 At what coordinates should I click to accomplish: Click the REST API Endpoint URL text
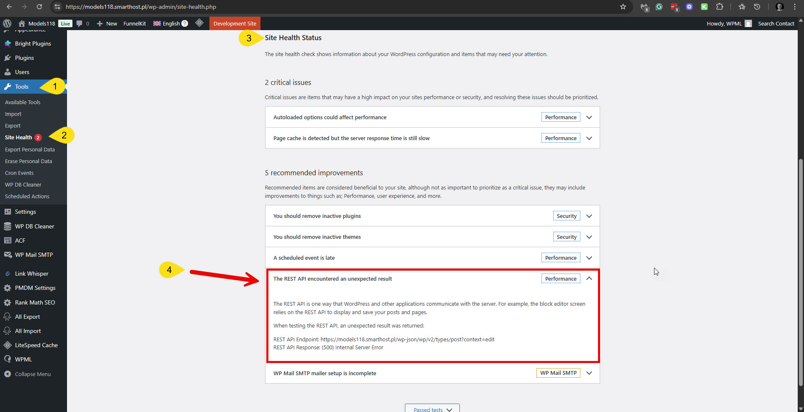(407, 339)
